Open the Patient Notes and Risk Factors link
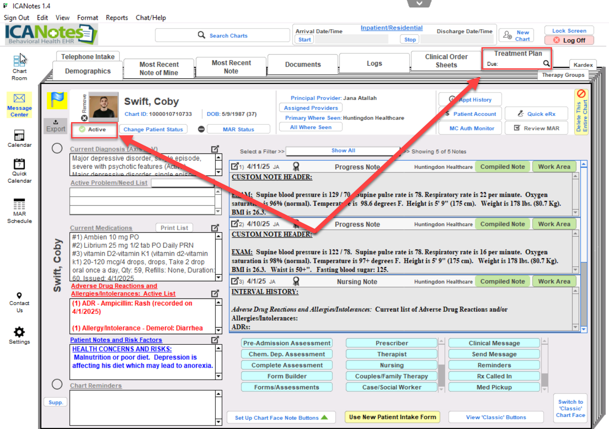 (116, 340)
